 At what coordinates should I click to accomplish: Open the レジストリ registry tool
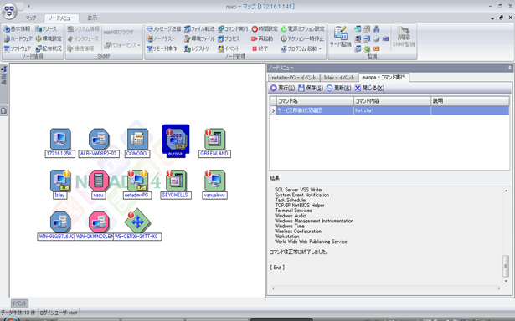pos(197,48)
